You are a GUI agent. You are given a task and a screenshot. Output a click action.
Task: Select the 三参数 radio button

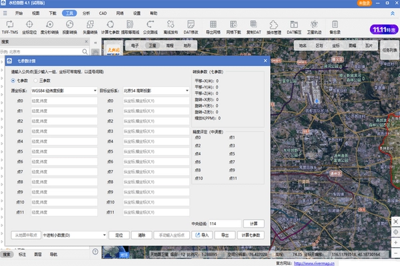click(x=36, y=80)
